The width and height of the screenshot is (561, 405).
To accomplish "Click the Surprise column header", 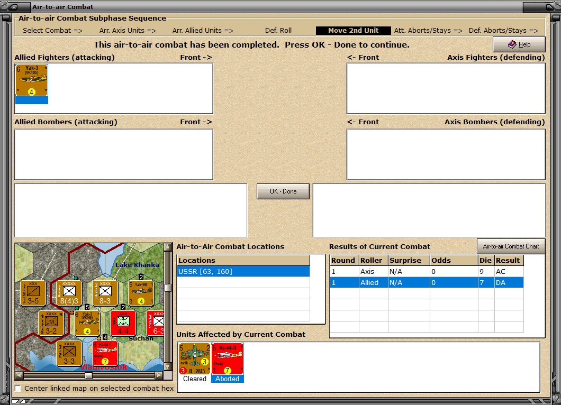I will pos(409,260).
